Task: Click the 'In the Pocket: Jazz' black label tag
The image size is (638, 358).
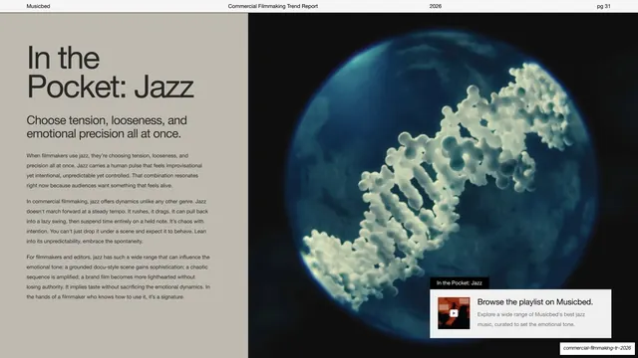Action: point(460,282)
